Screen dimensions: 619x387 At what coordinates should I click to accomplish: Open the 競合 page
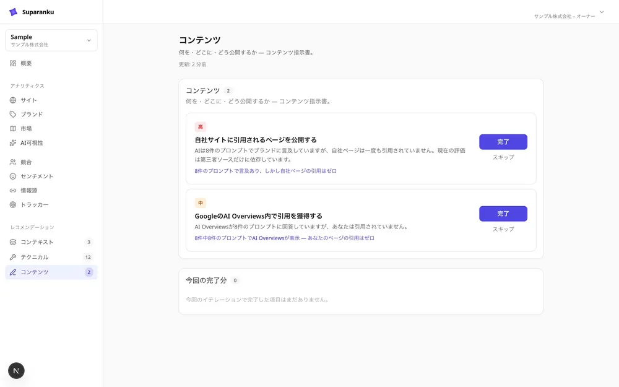click(51, 162)
